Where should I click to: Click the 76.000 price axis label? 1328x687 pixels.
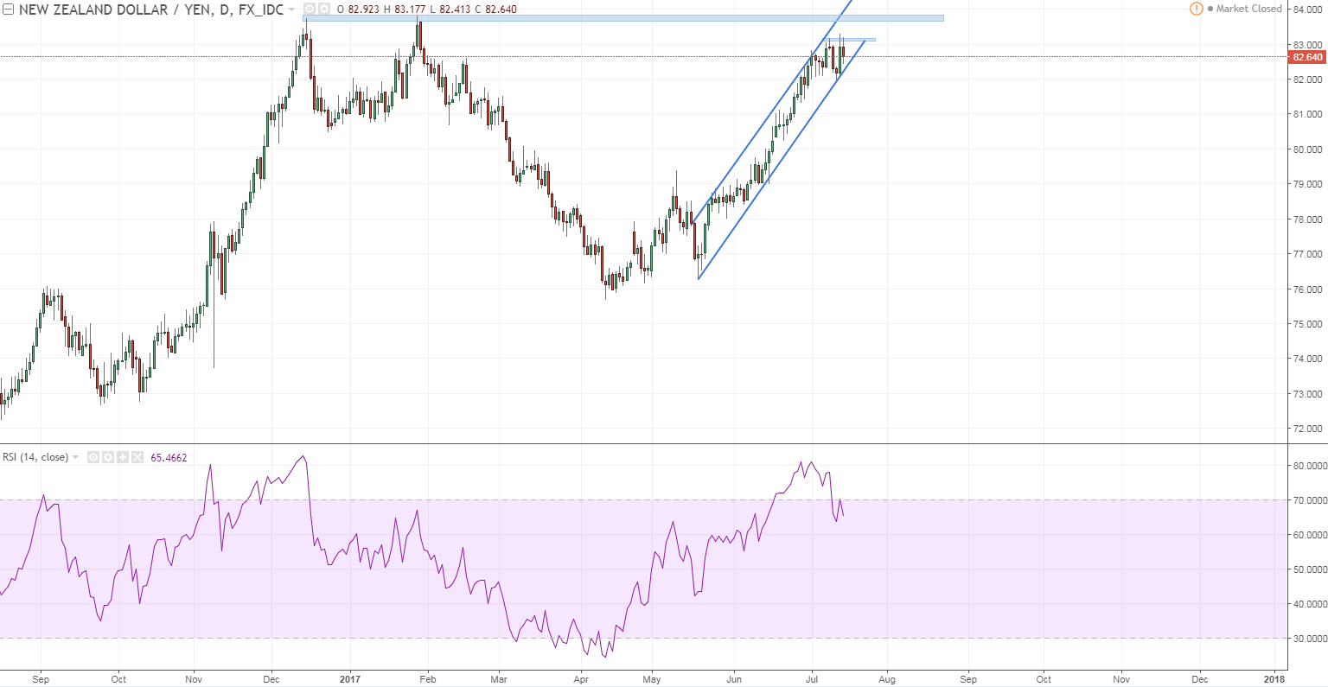1308,289
